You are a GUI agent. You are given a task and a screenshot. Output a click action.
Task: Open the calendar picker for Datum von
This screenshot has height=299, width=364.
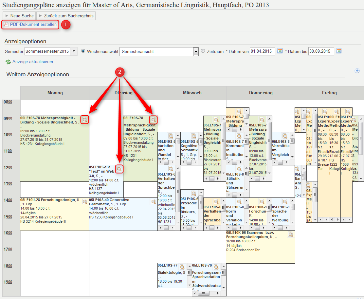[280, 51]
